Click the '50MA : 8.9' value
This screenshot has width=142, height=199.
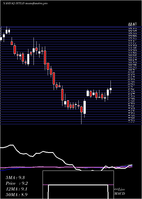[16, 194]
